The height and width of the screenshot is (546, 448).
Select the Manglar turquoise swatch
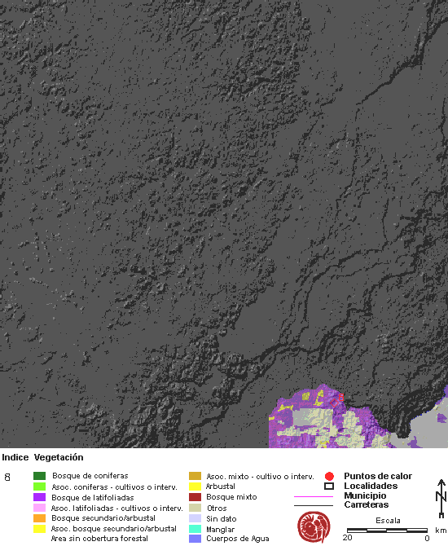coord(195,529)
